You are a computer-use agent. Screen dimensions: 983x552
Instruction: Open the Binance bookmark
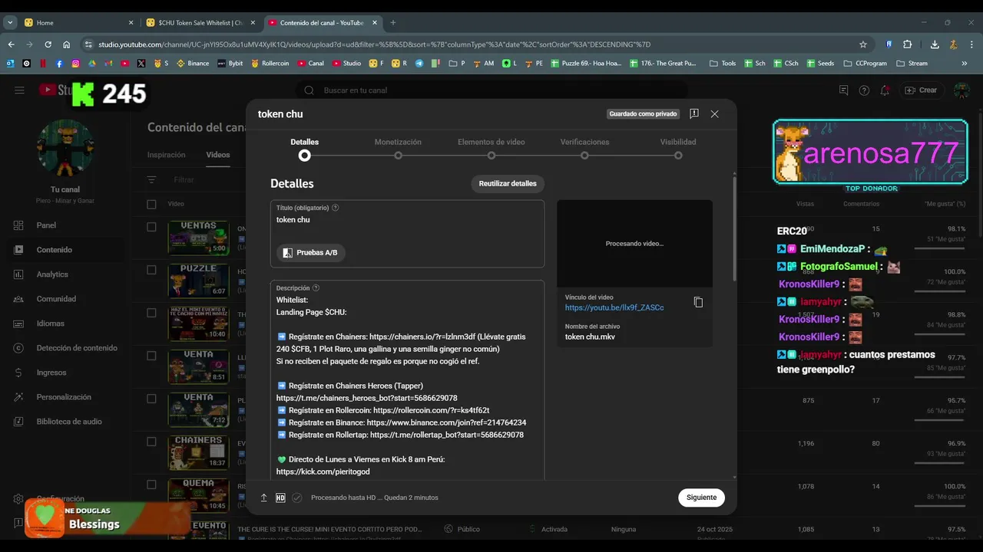click(193, 64)
